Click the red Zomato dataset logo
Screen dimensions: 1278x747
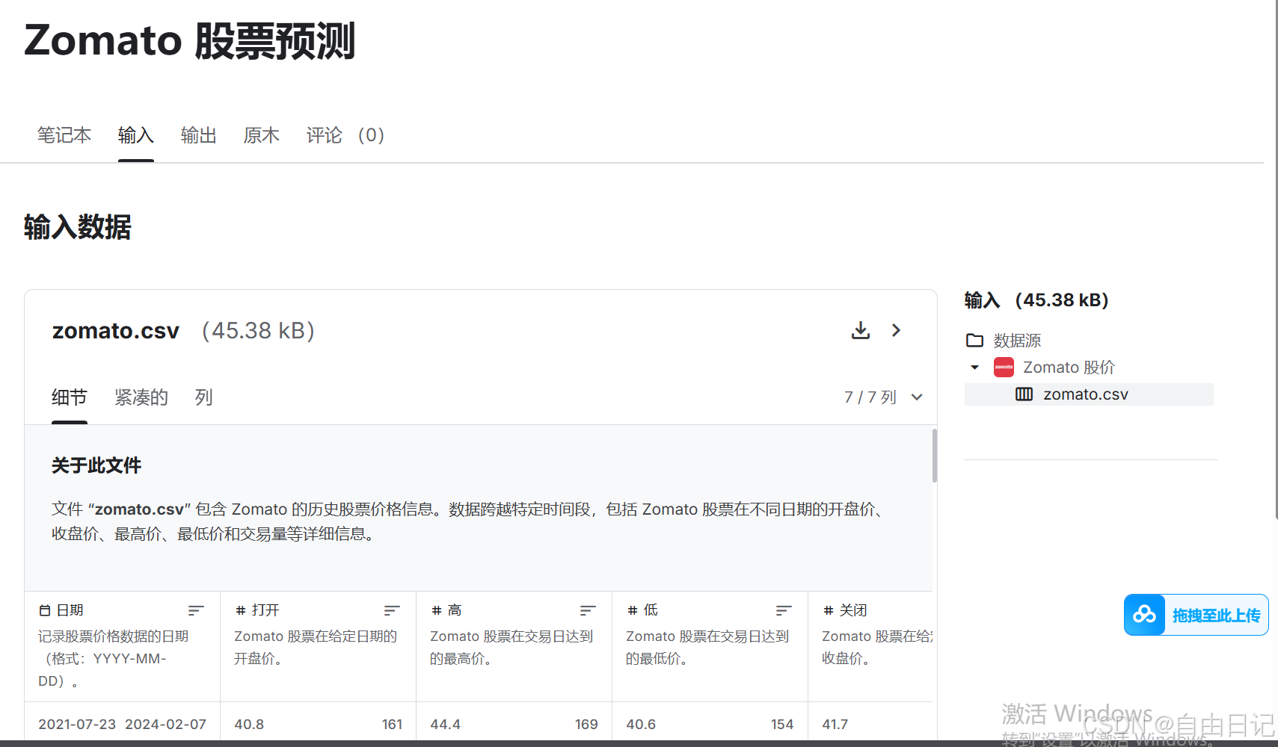[1004, 367]
